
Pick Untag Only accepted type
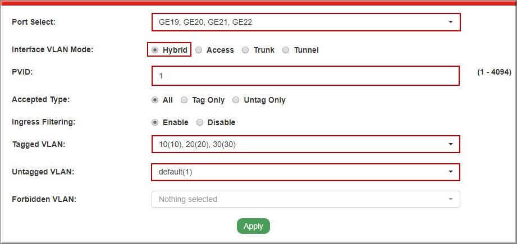[236, 100]
